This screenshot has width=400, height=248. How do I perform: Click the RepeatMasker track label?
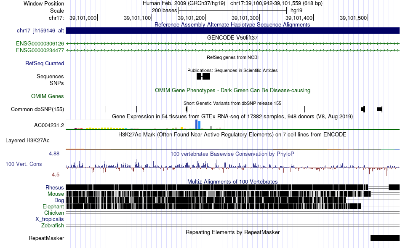[x=46, y=238]
